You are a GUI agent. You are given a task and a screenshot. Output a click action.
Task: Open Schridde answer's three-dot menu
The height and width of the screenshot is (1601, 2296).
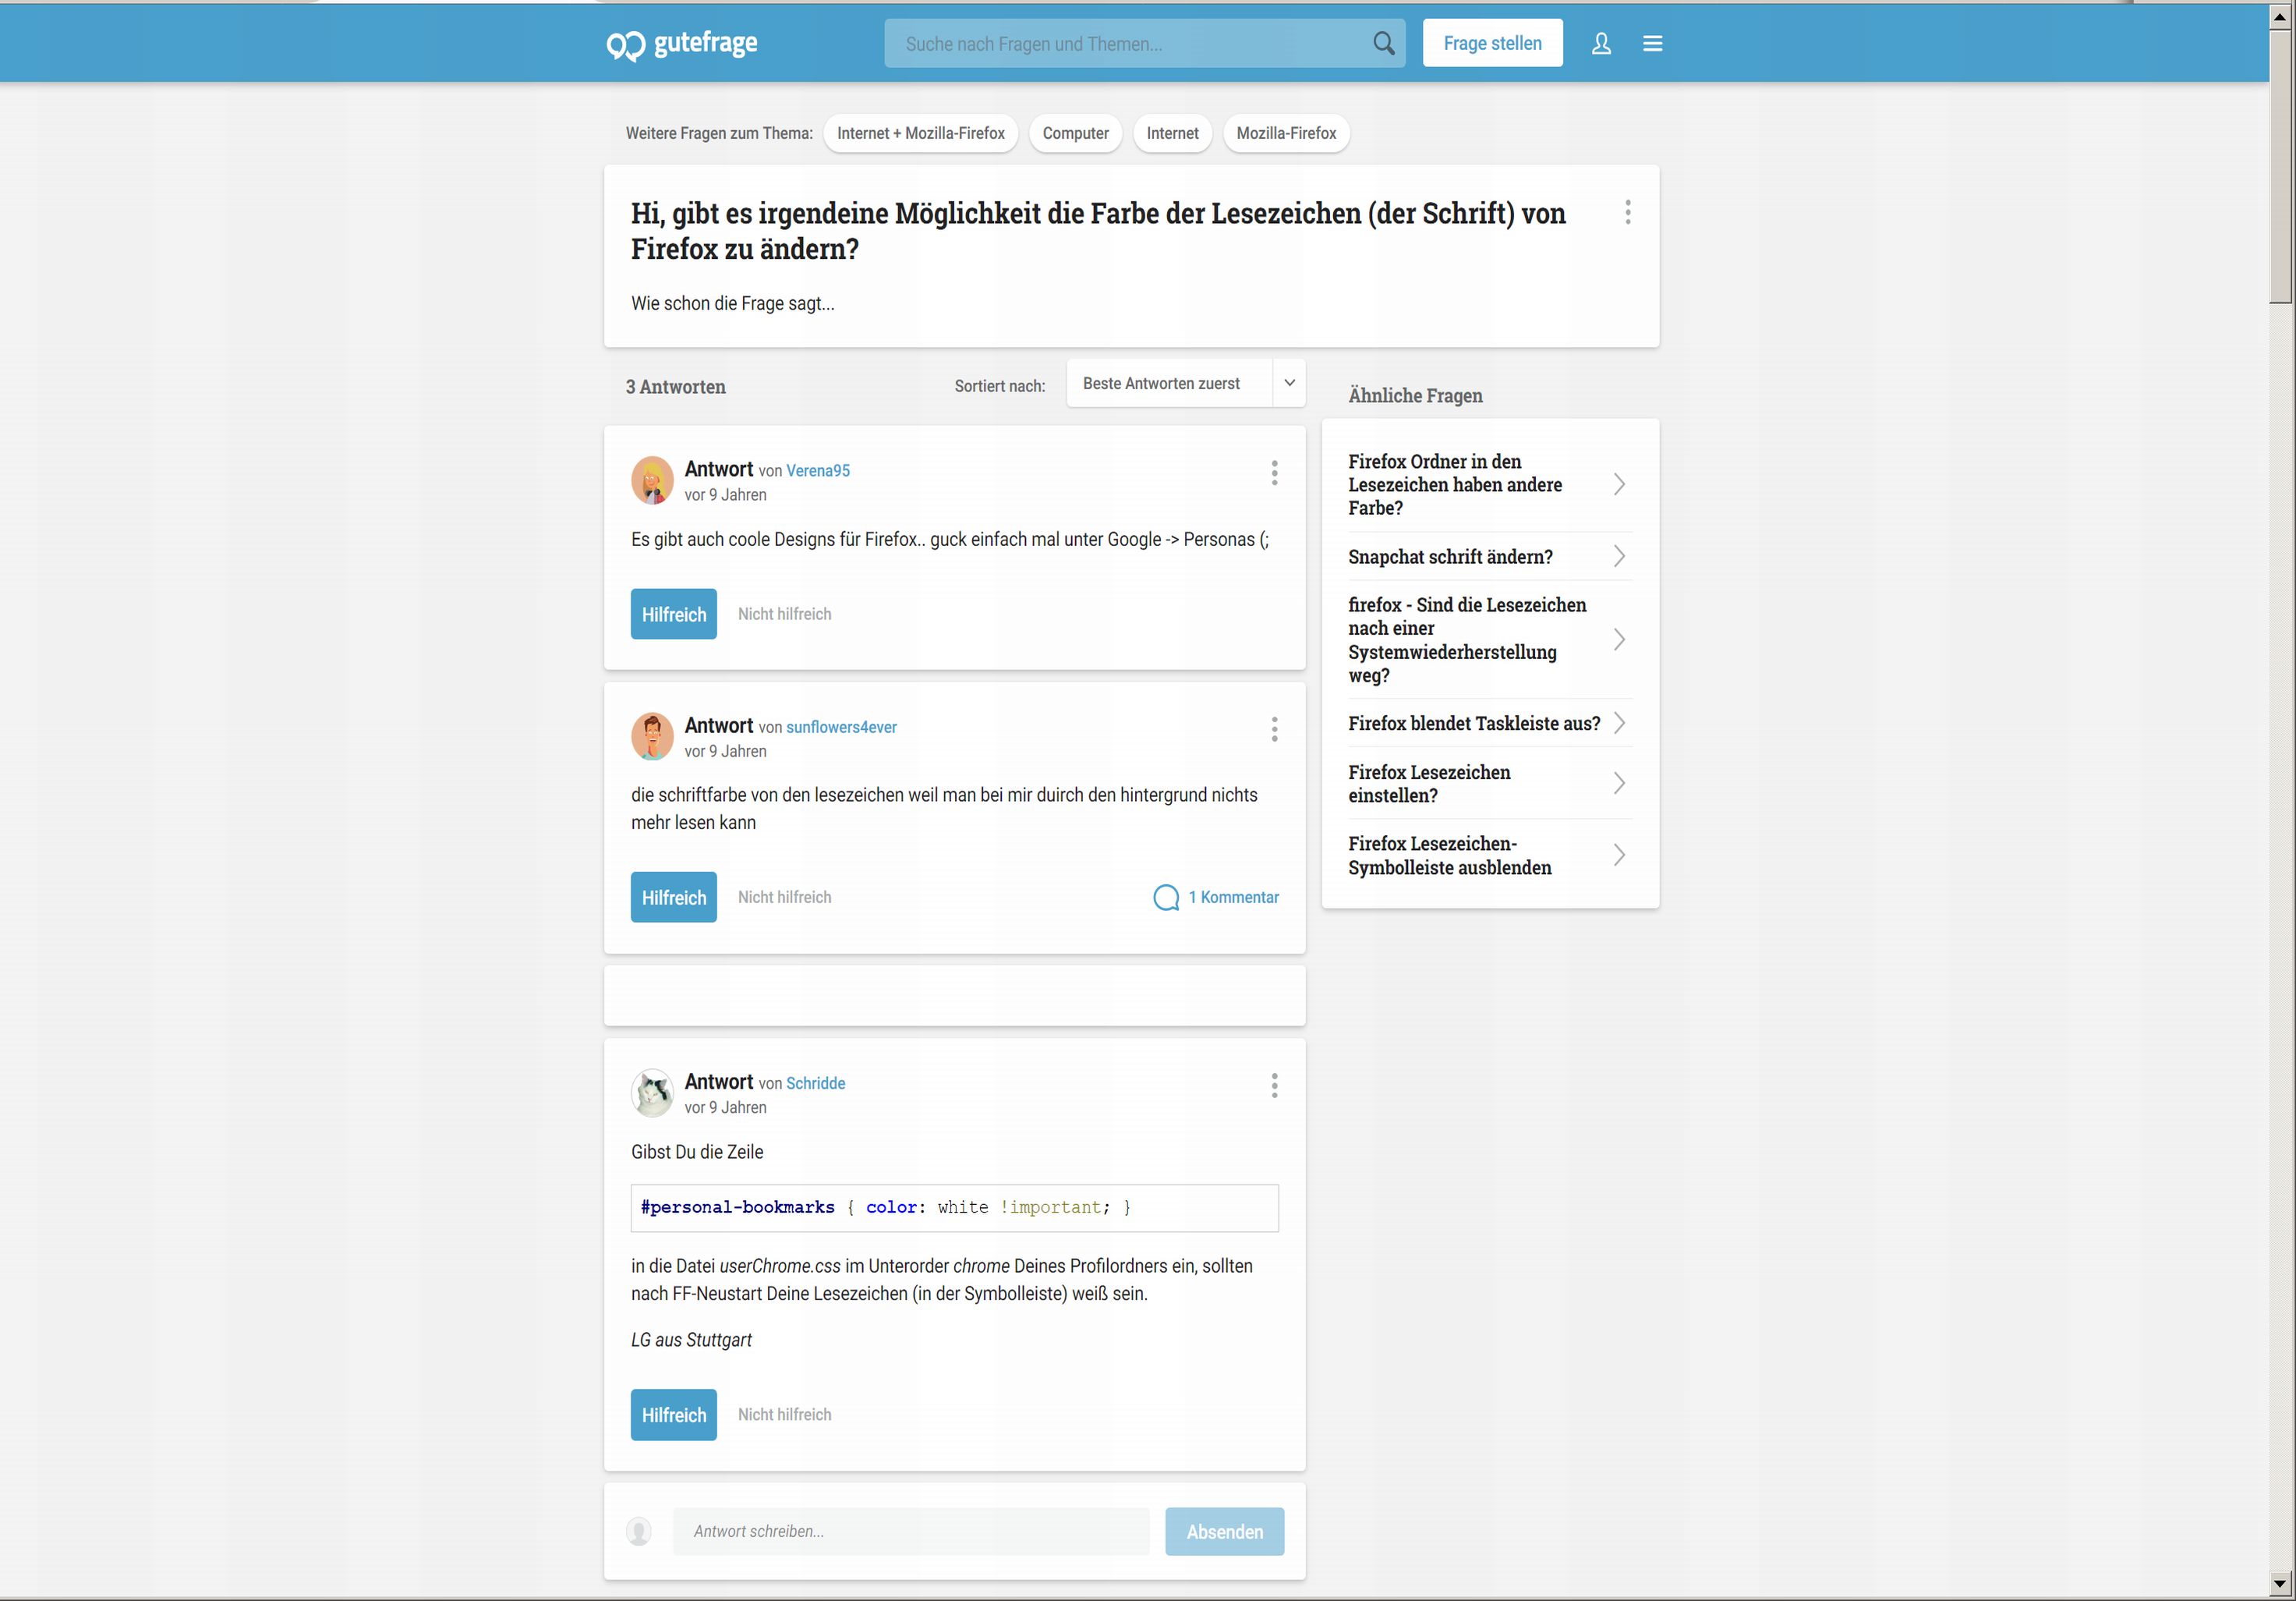pos(1274,1085)
